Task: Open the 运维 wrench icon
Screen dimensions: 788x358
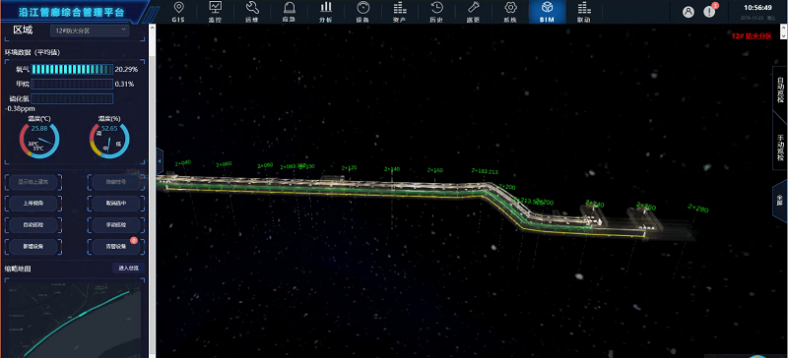Action: [x=252, y=8]
